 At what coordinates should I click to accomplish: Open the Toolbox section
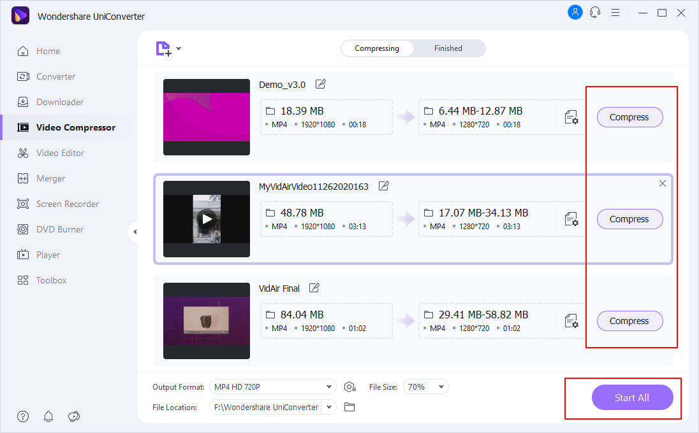[51, 280]
